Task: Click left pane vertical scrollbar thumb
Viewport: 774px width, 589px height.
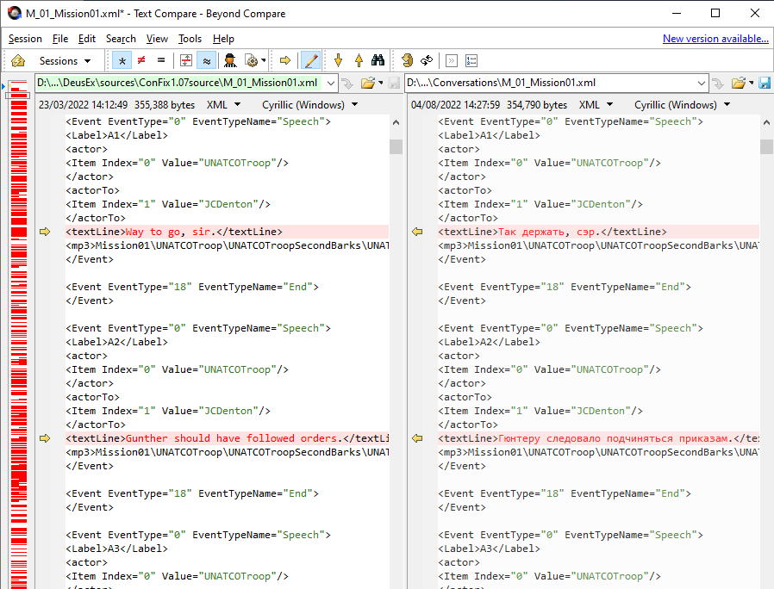Action: [396, 146]
